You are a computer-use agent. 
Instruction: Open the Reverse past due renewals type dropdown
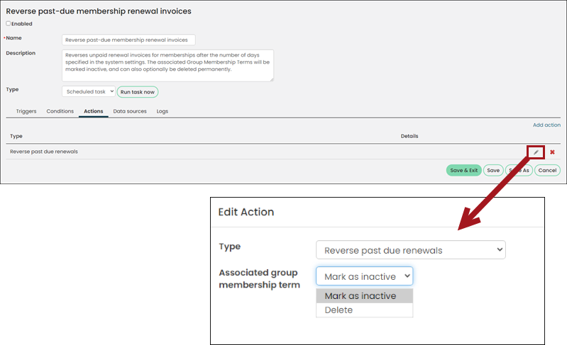[411, 250]
